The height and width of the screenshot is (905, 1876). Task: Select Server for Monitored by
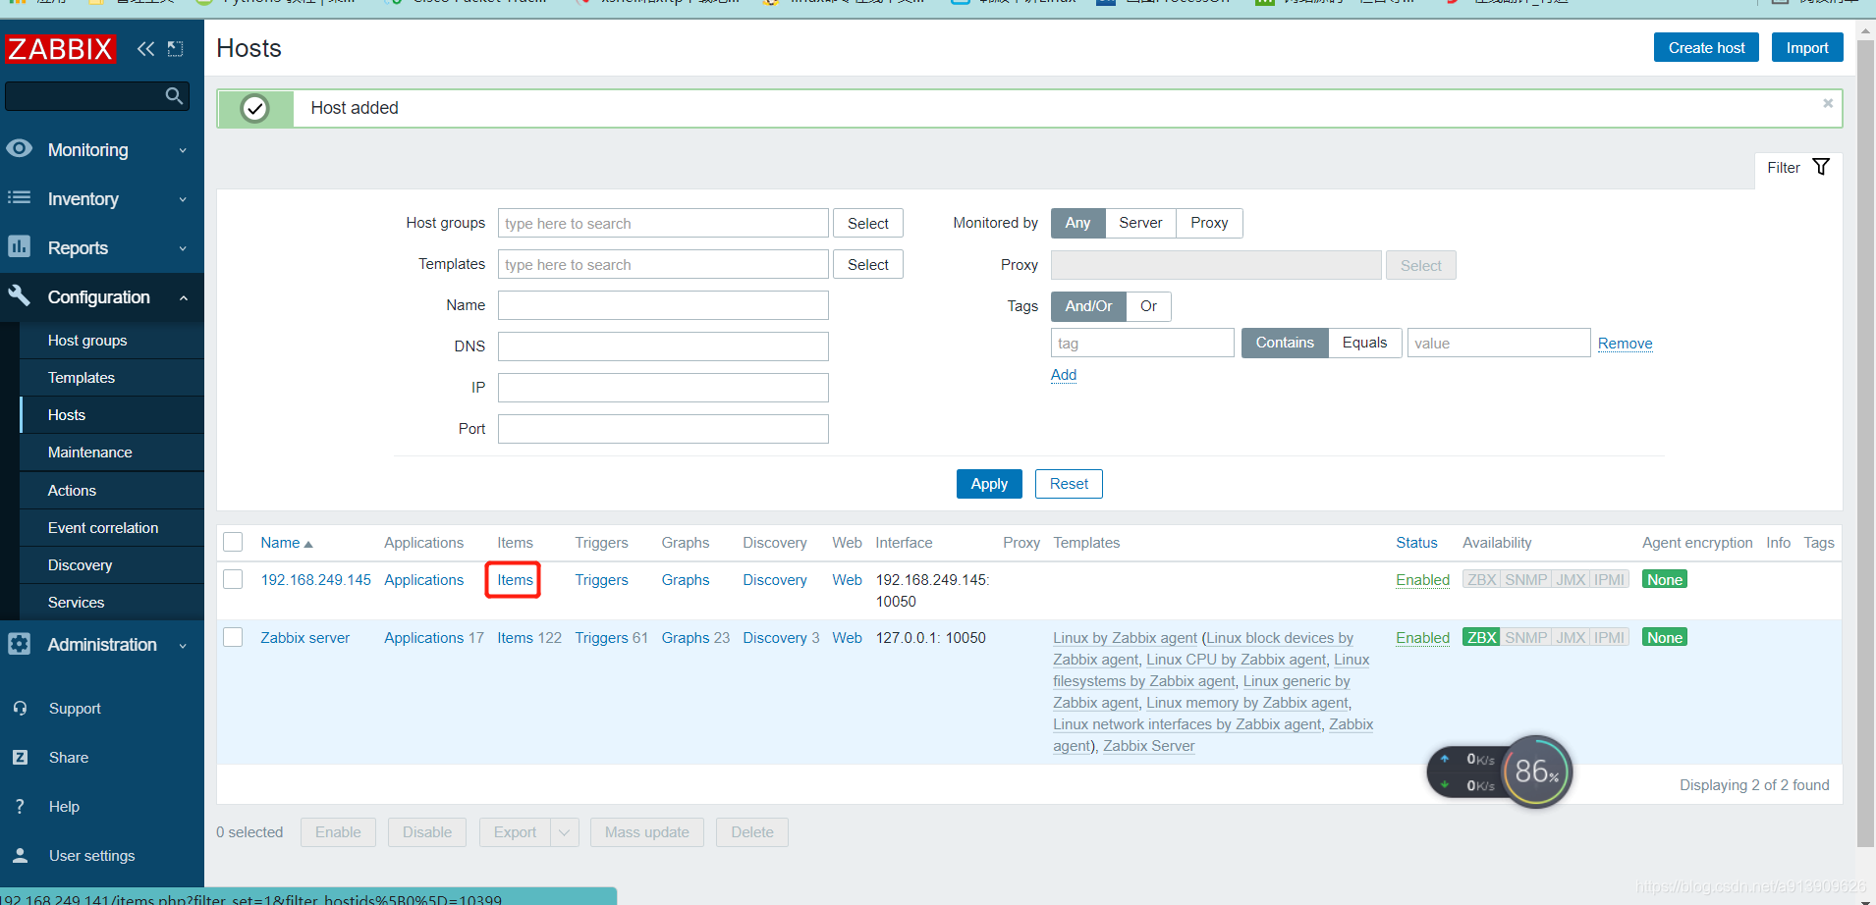[1140, 223]
